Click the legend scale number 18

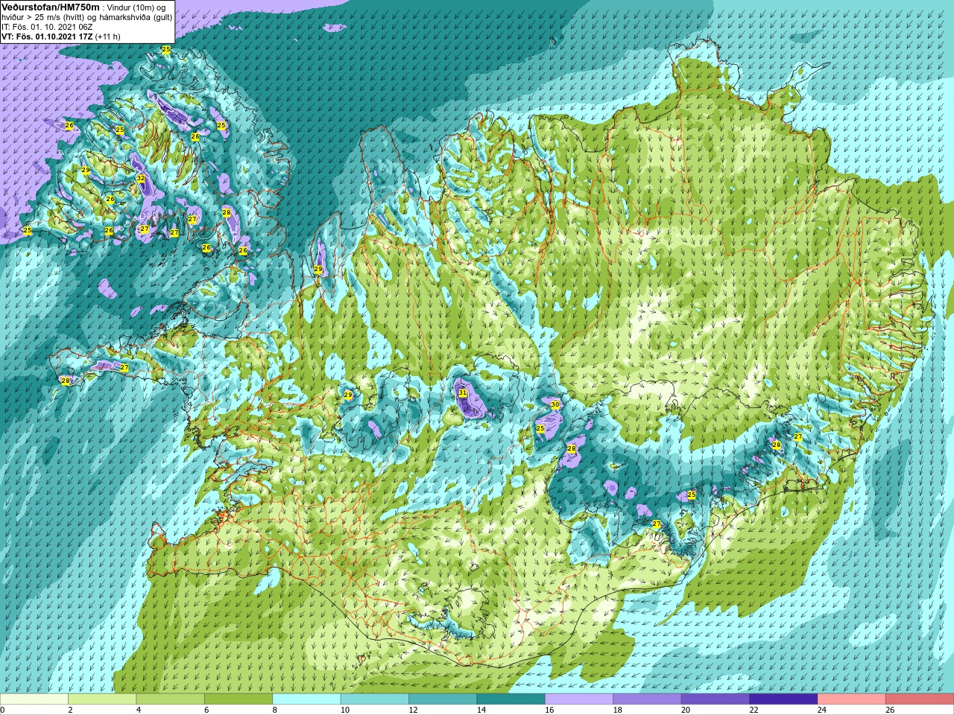[617, 710]
